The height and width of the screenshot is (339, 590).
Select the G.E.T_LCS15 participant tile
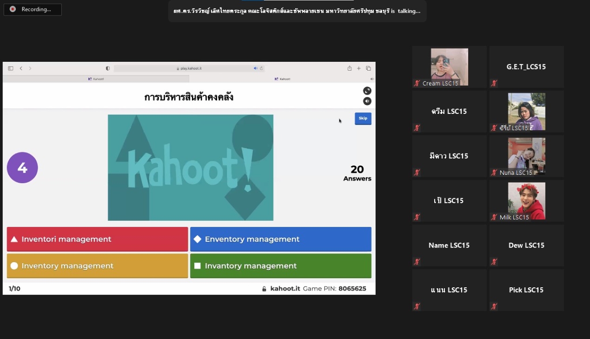coord(526,67)
